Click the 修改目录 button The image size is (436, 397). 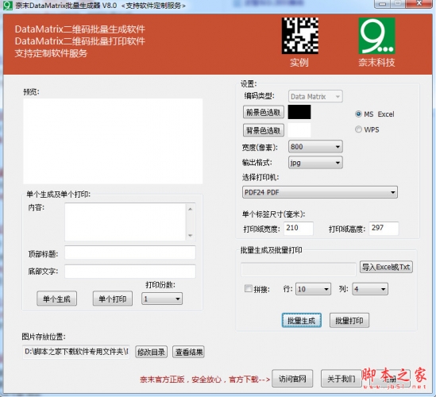[x=151, y=352]
